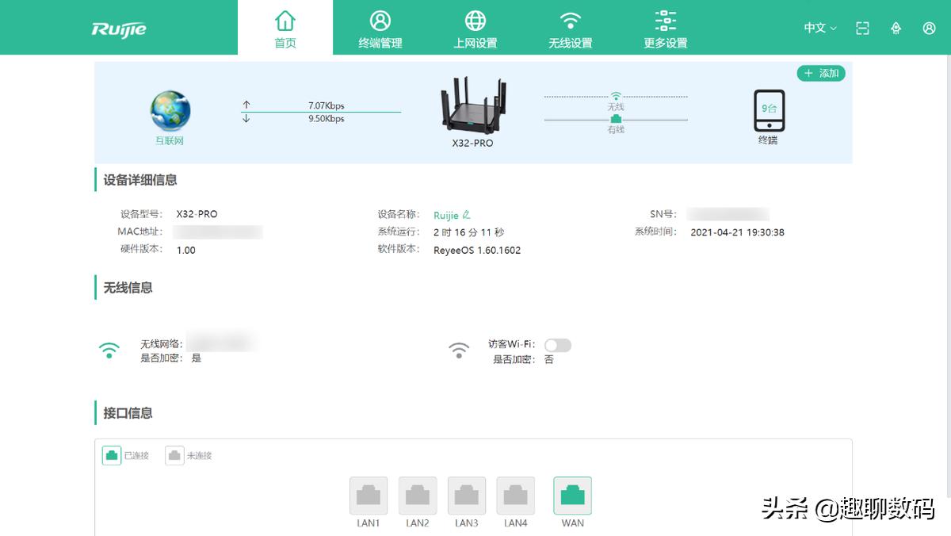Open the QR code scan icon
Viewport: 951px width, 536px height.
point(862,28)
